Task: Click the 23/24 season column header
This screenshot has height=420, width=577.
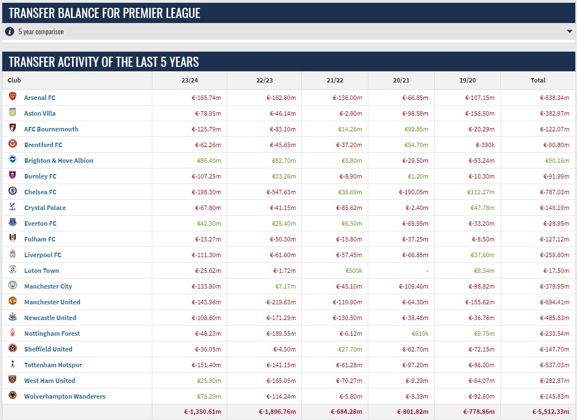Action: (190, 80)
